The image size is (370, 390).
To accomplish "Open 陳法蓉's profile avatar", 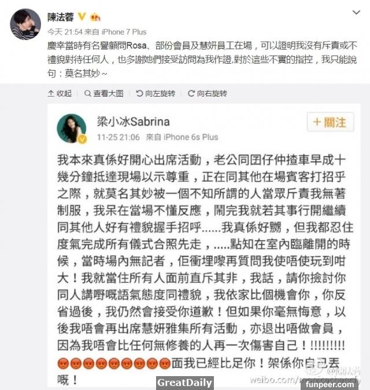I will pos(25,24).
